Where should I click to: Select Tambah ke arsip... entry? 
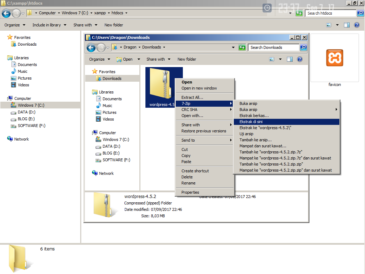point(286,140)
